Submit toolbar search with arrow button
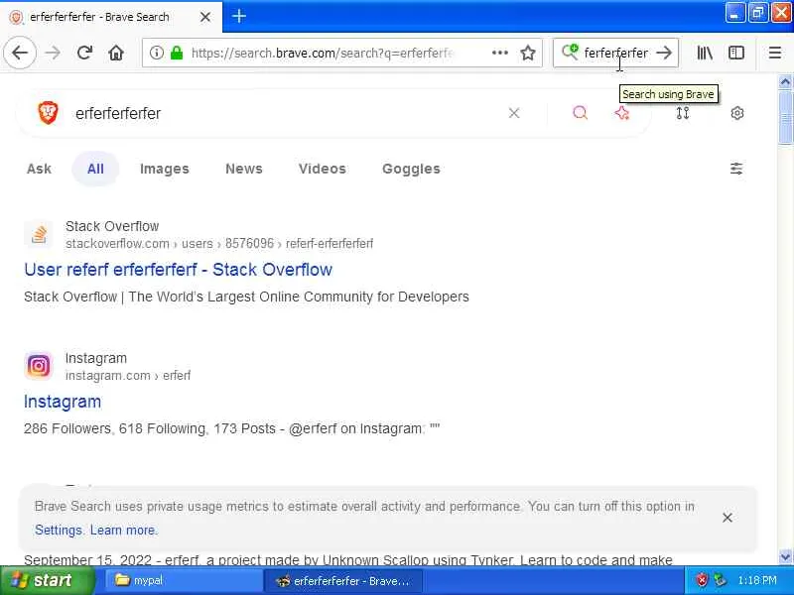794x595 pixels. pyautogui.click(x=664, y=53)
